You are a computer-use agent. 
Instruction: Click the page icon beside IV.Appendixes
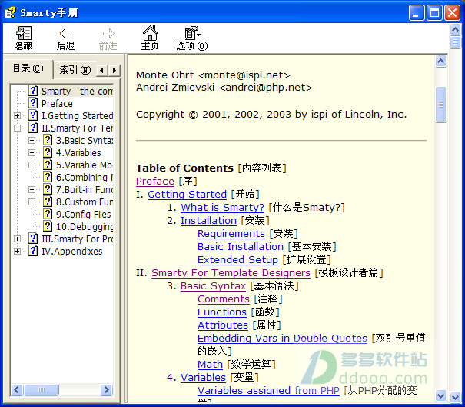pyautogui.click(x=33, y=251)
